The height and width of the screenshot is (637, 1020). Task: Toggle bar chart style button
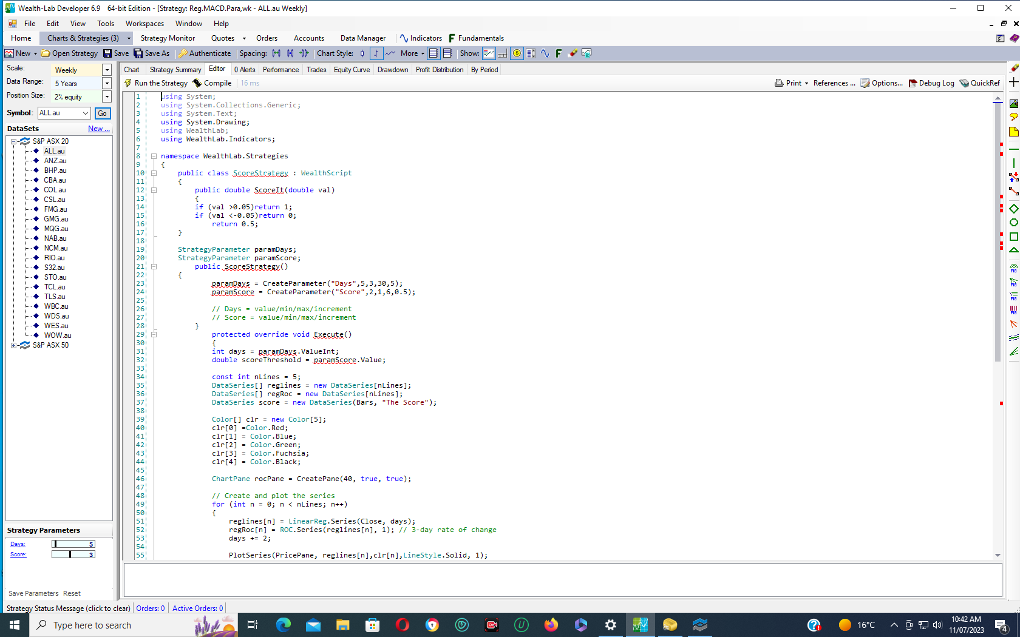click(376, 53)
